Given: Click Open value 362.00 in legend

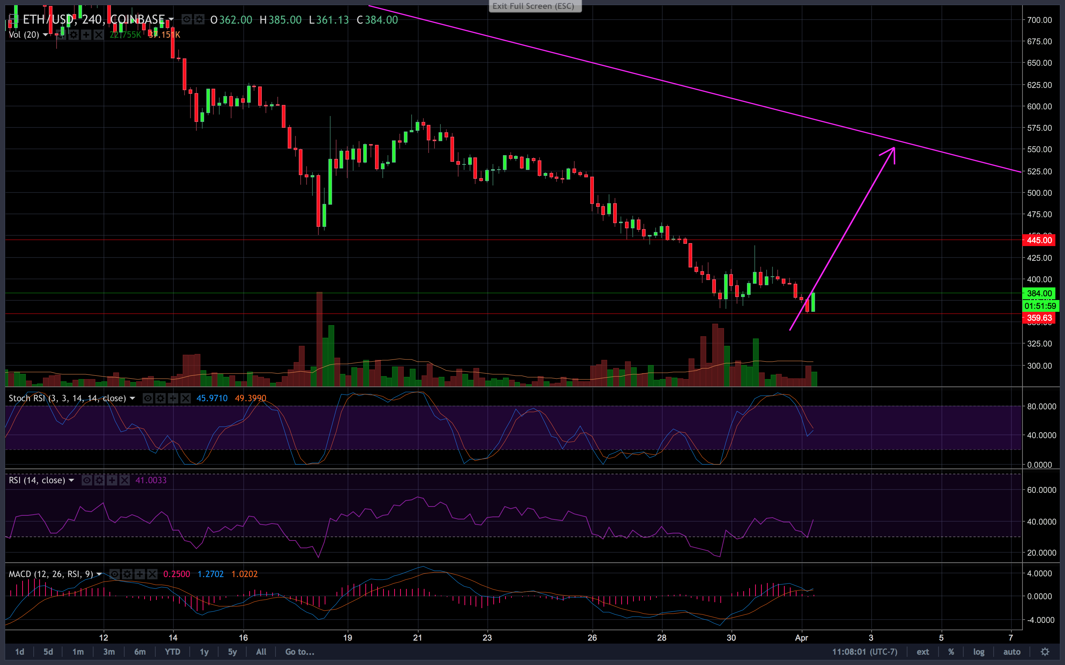Looking at the screenshot, I should click(x=236, y=20).
